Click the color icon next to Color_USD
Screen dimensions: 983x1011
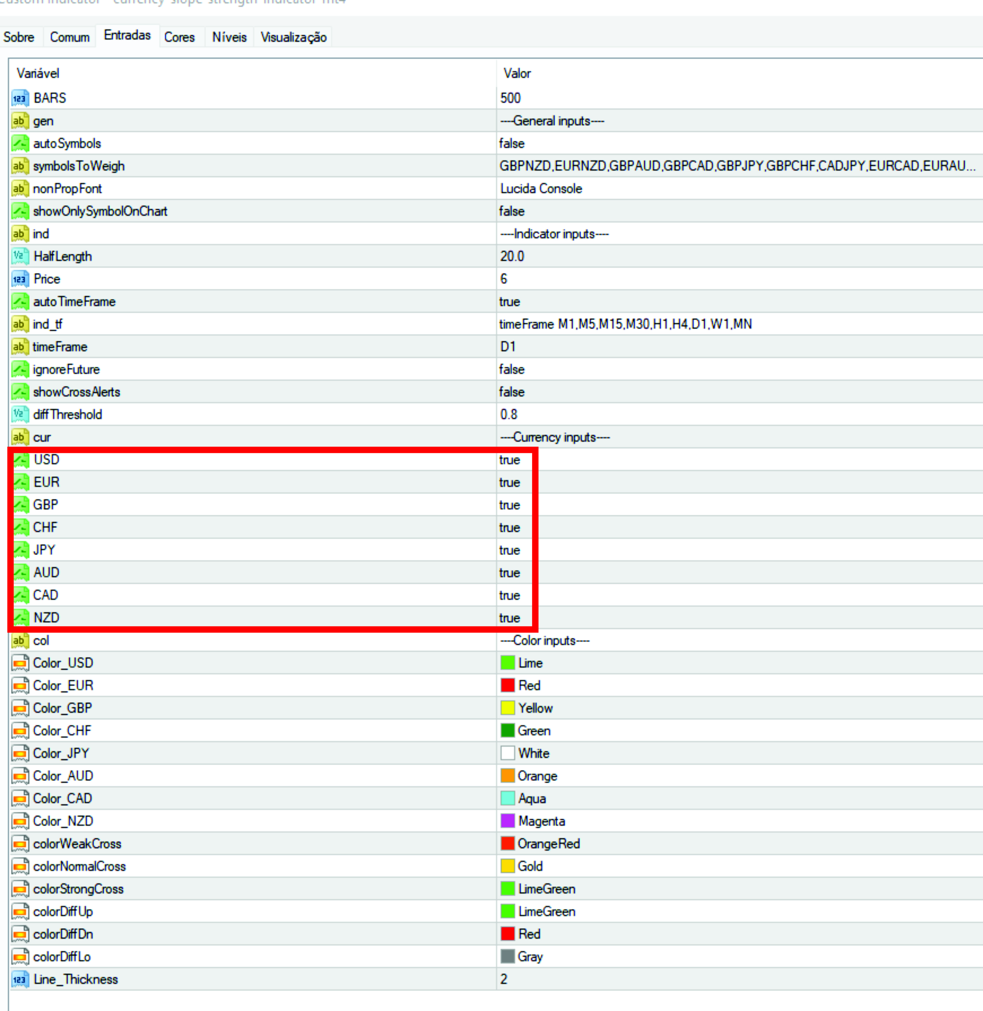tap(20, 663)
